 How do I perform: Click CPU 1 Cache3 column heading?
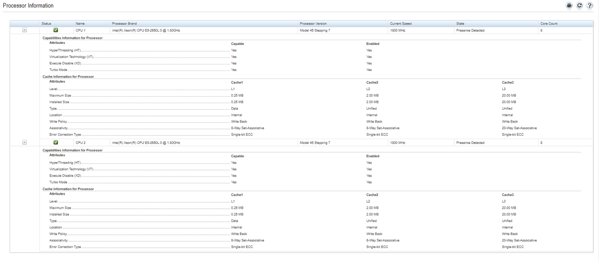pos(508,82)
